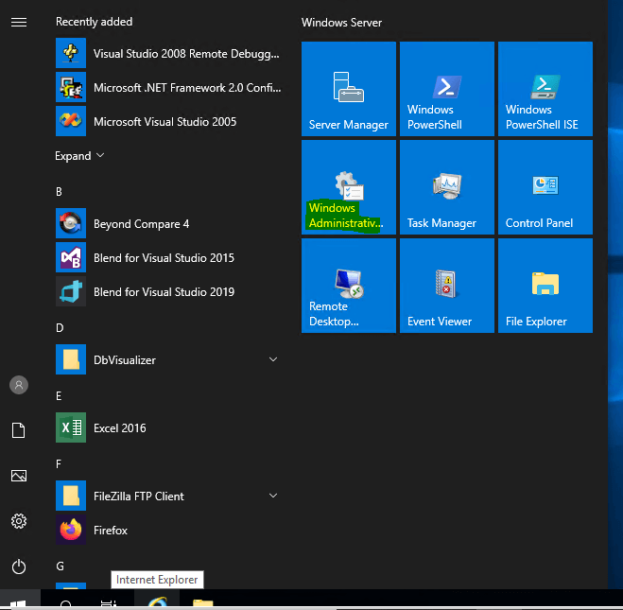This screenshot has width=623, height=610.
Task: Click the Windows Start button on taskbar
Action: coord(20,600)
